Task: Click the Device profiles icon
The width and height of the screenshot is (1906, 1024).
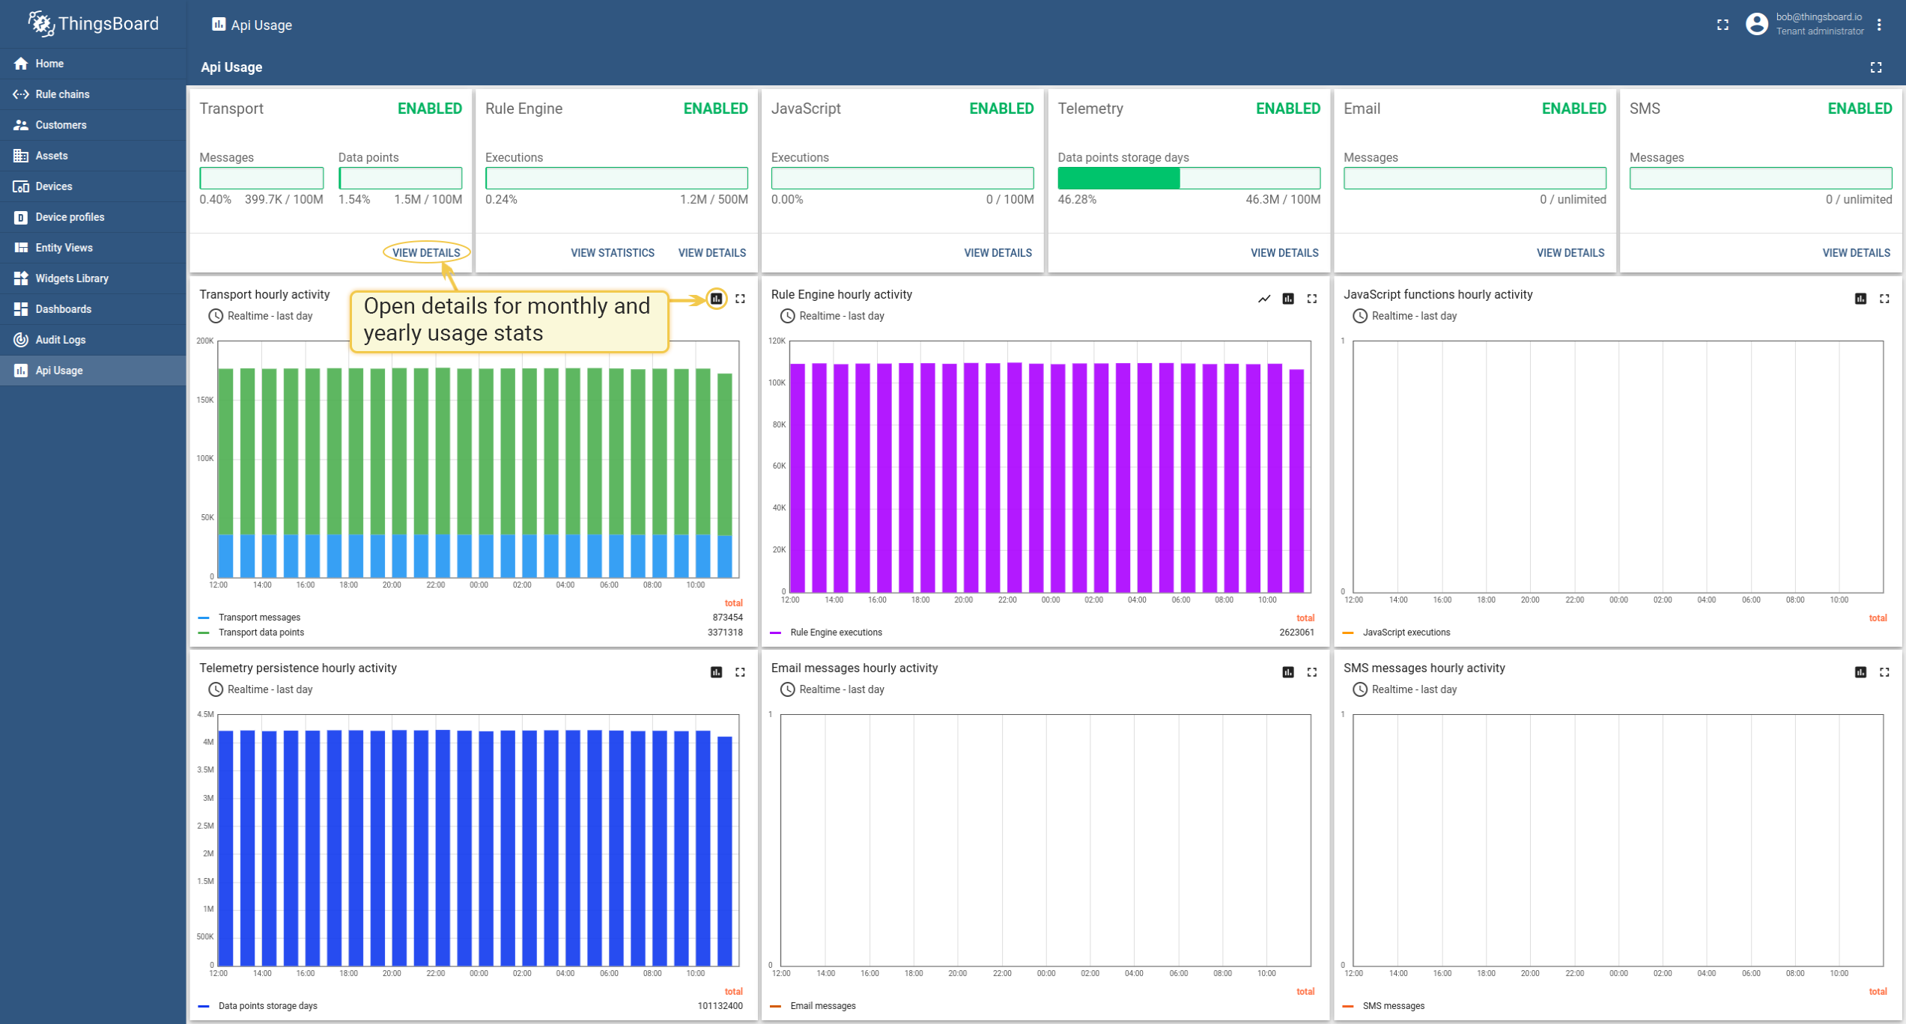Action: pyautogui.click(x=21, y=217)
